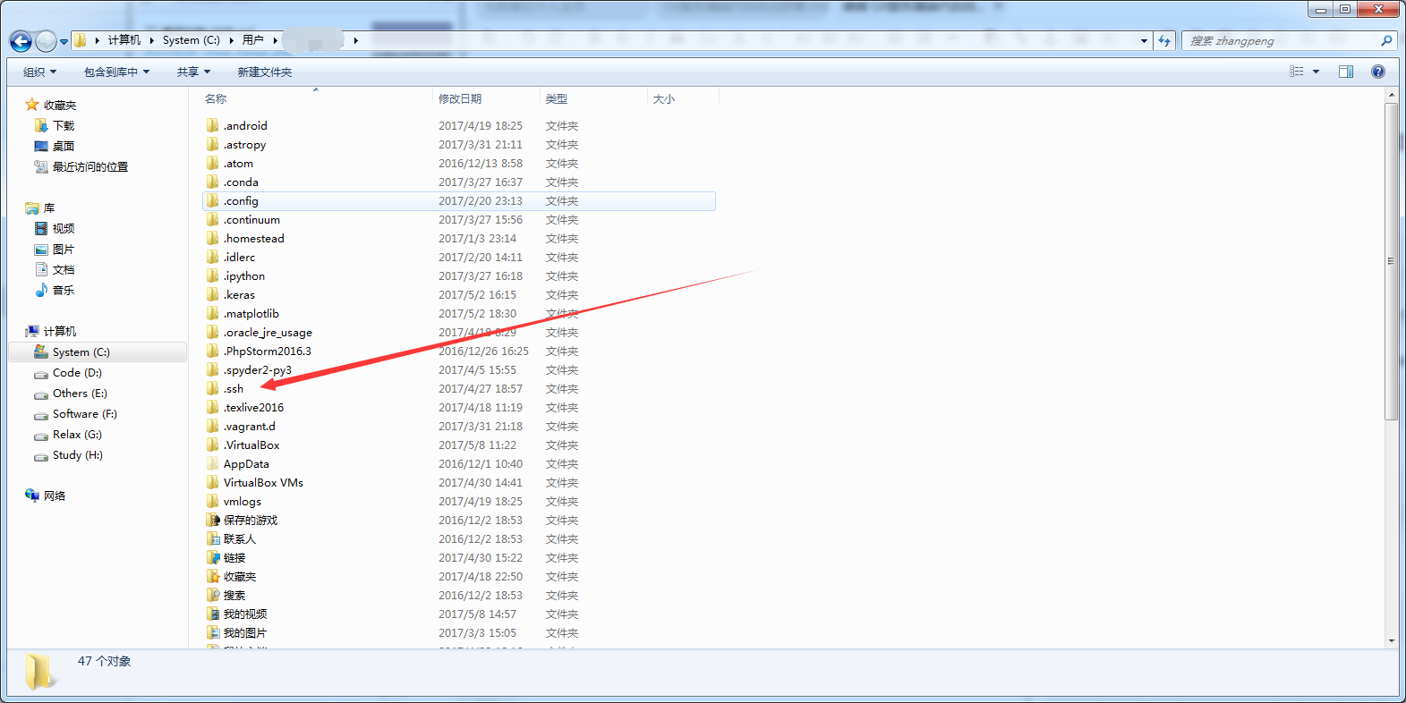The height and width of the screenshot is (703, 1406).
Task: Open the 共享 dropdown menu
Action: 193,72
